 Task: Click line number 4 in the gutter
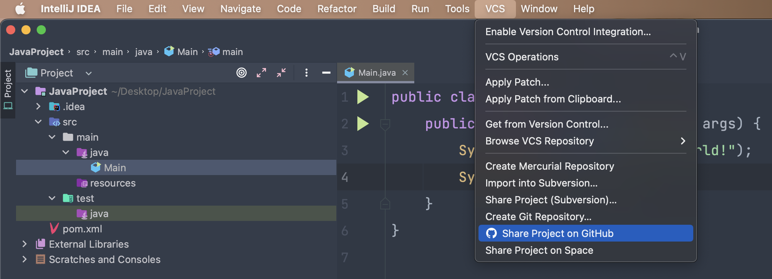pyautogui.click(x=345, y=177)
